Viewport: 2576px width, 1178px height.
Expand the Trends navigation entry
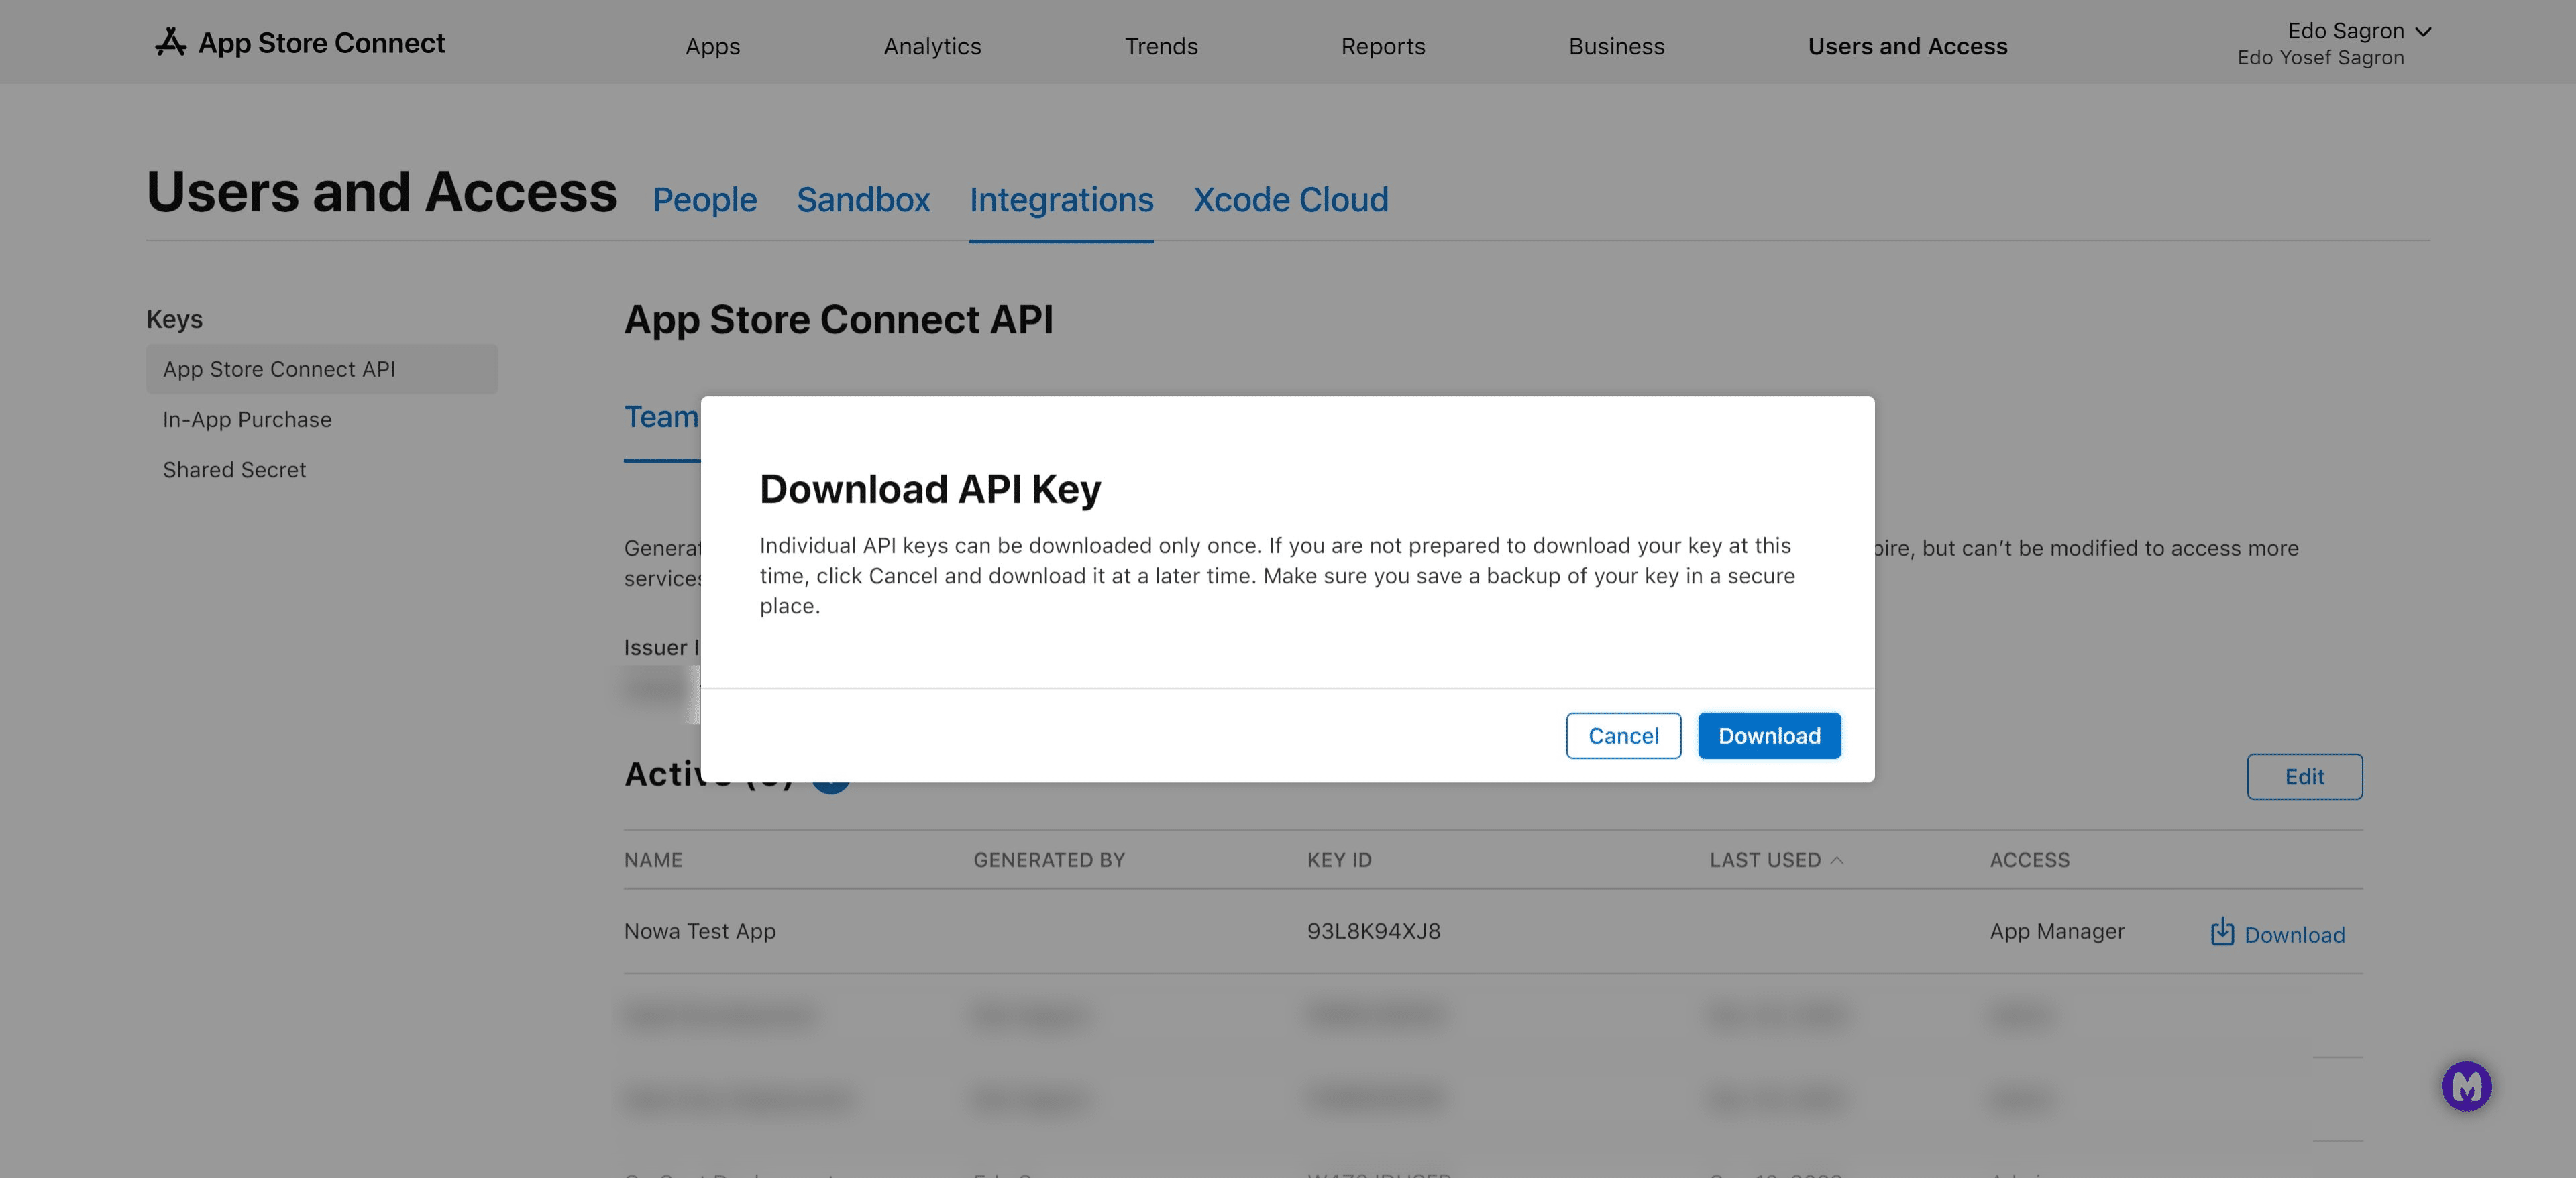pyautogui.click(x=1161, y=46)
